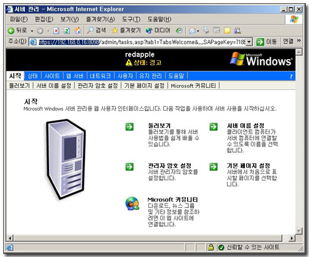Image resolution: width=309 pixels, height=257 pixels.
Task: Switch to the 도움말 tab in blue bar
Action: point(176,76)
